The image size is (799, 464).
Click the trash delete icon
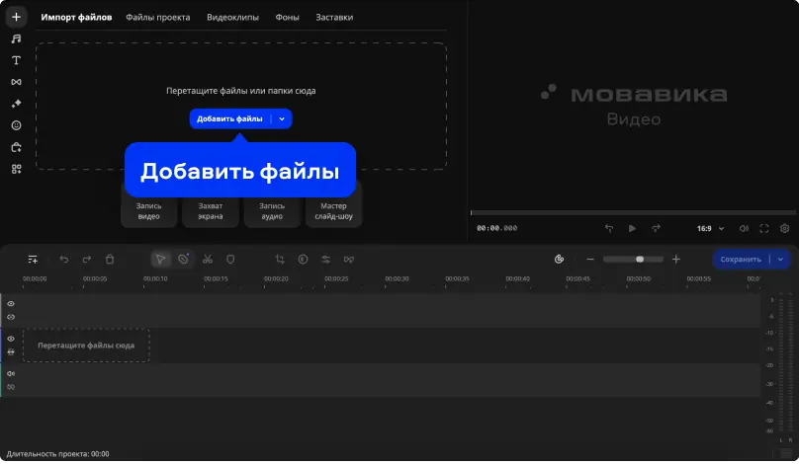click(x=110, y=260)
